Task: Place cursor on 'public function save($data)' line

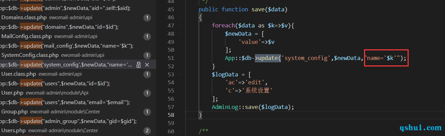Action: point(243,9)
